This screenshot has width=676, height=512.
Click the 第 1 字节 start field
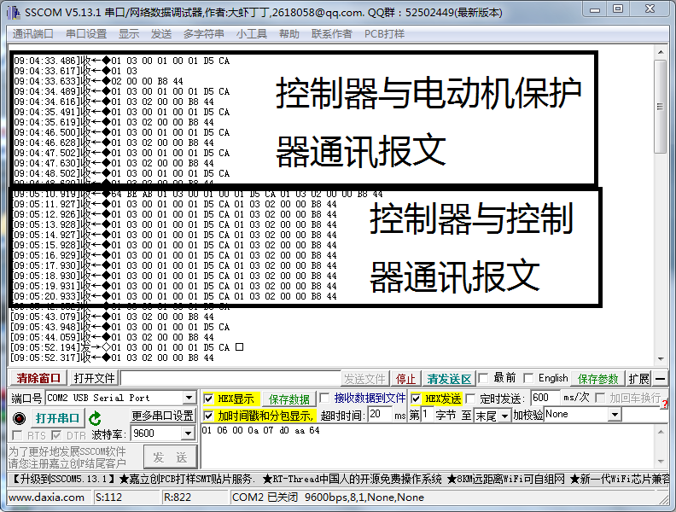(427, 414)
